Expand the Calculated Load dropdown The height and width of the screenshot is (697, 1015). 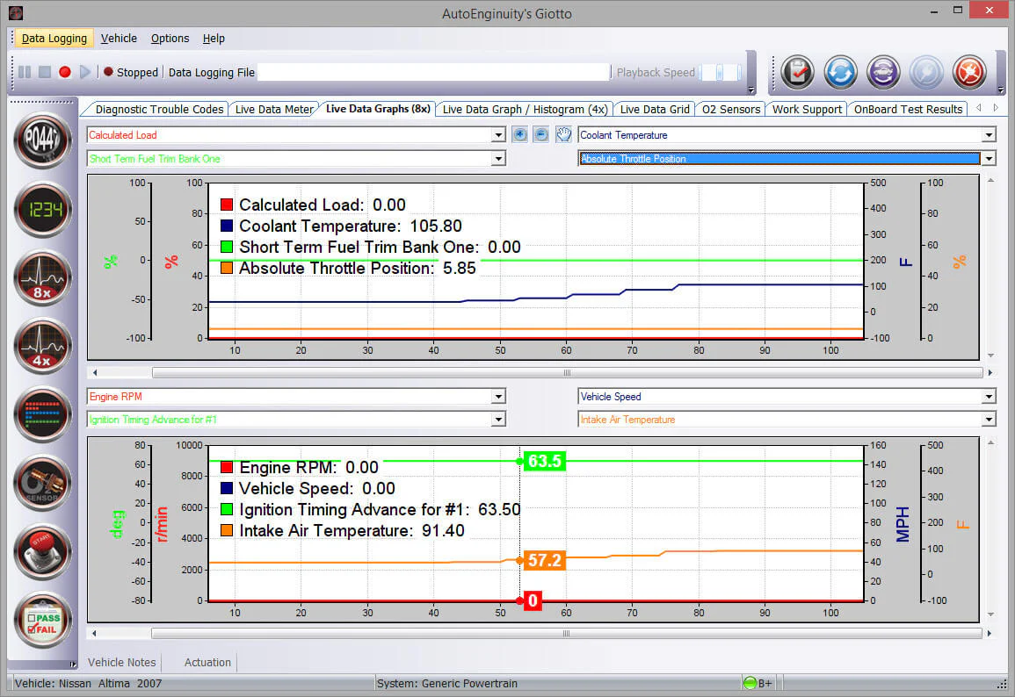pos(497,135)
